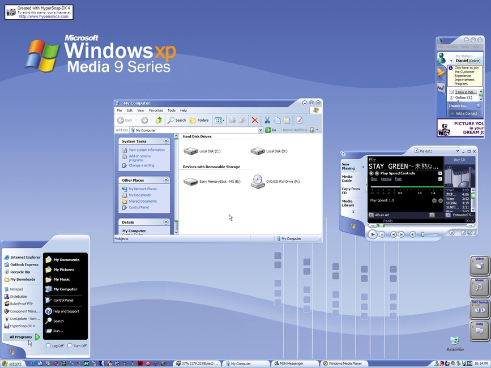Screen dimensions: 491x368
Task: Expand more Media Player tabs chevron
Action: pos(353,212)
